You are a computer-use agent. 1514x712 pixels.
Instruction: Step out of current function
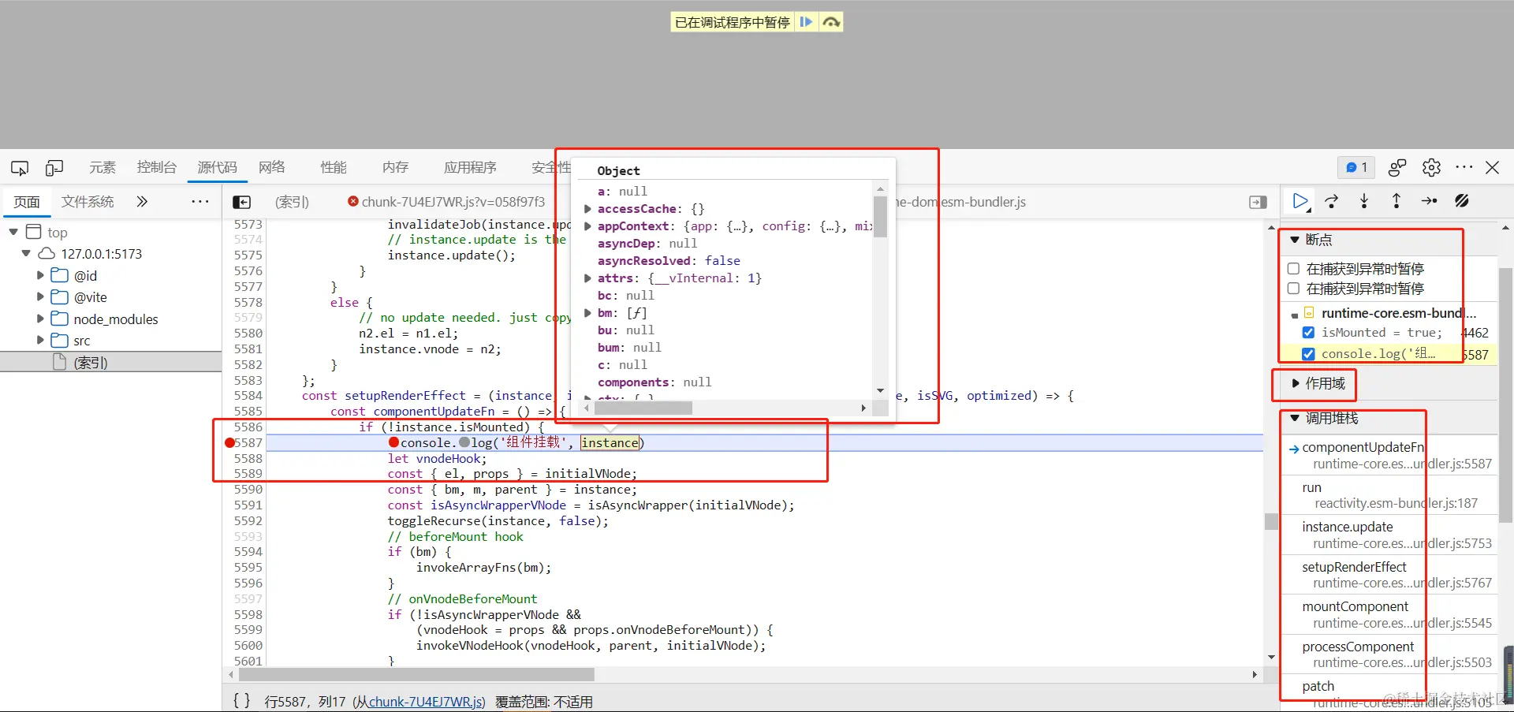pyautogui.click(x=1397, y=202)
